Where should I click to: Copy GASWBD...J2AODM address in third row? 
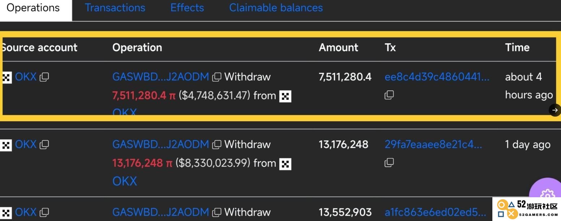point(217,212)
